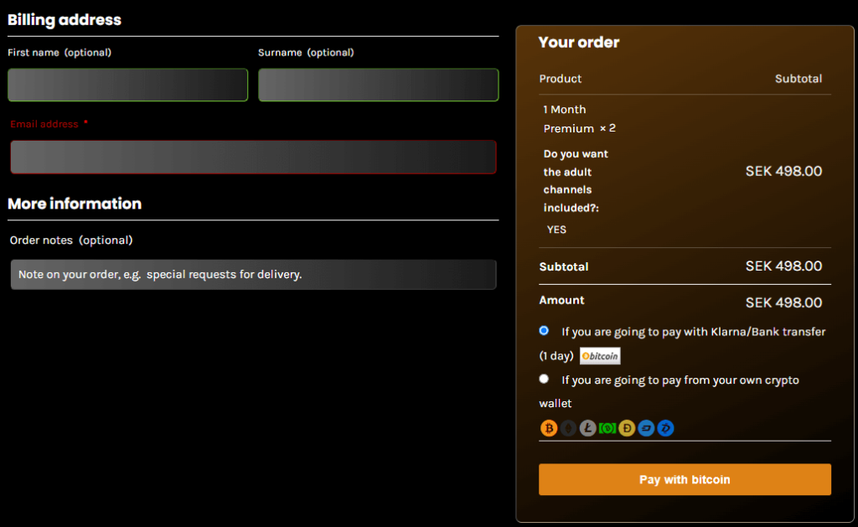Select the Klarna/Bank transfer radio button
This screenshot has width=858, height=527.
(545, 331)
